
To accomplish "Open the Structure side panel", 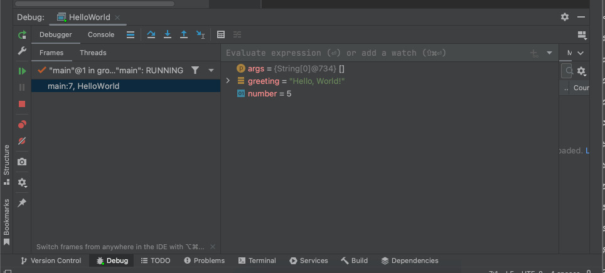I will 6,165.
